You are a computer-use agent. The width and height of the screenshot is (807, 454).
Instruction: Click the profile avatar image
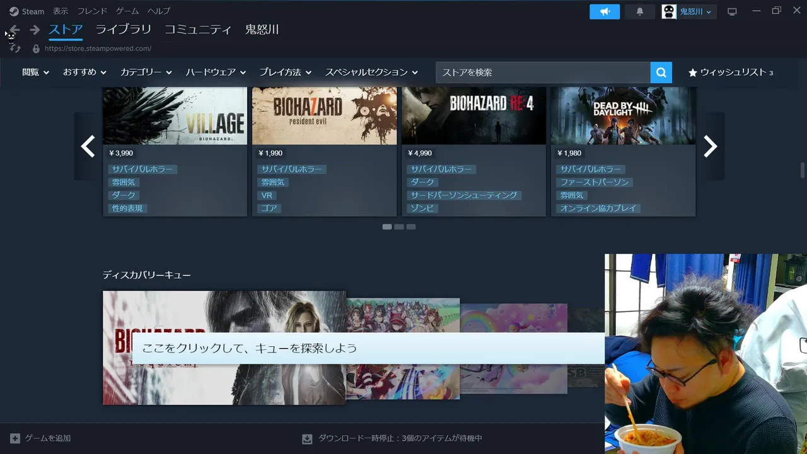point(669,11)
